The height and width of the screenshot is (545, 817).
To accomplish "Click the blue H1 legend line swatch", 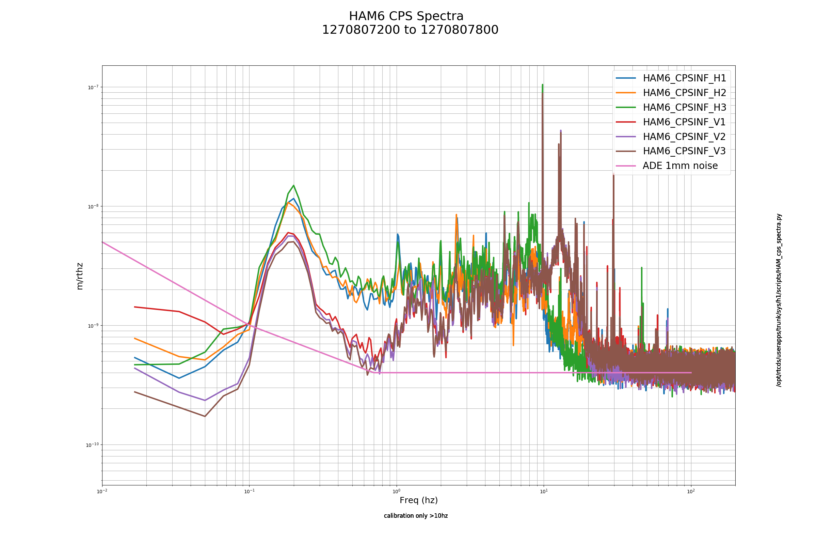I will coord(626,78).
